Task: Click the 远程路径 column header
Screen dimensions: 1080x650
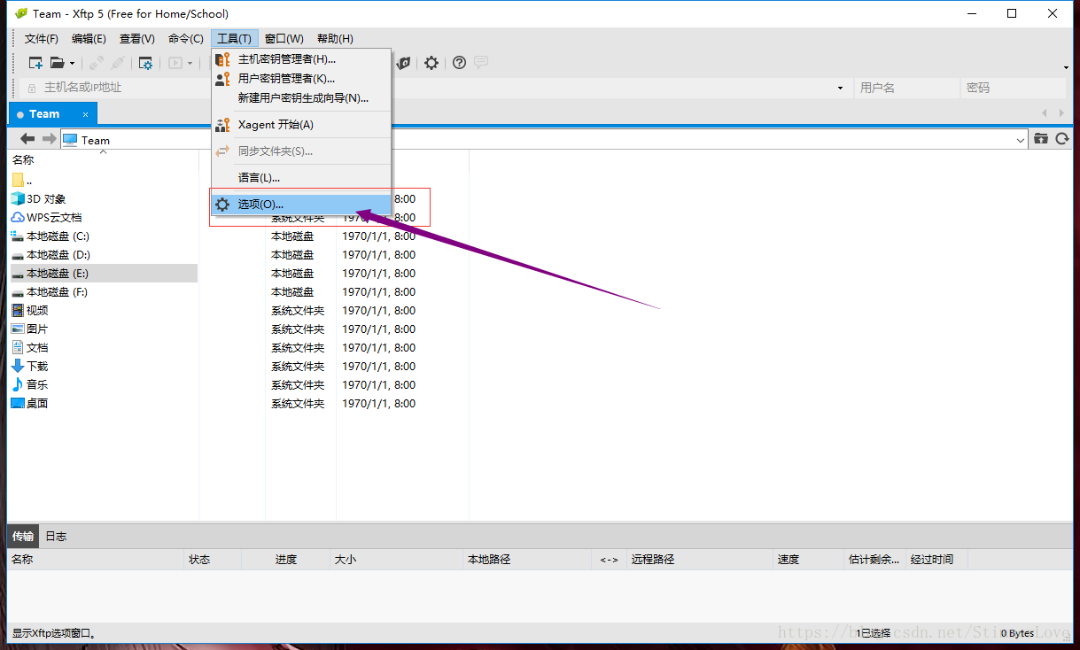Action: tap(700, 560)
